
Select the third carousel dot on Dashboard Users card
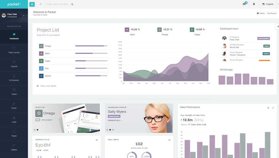click(113, 130)
